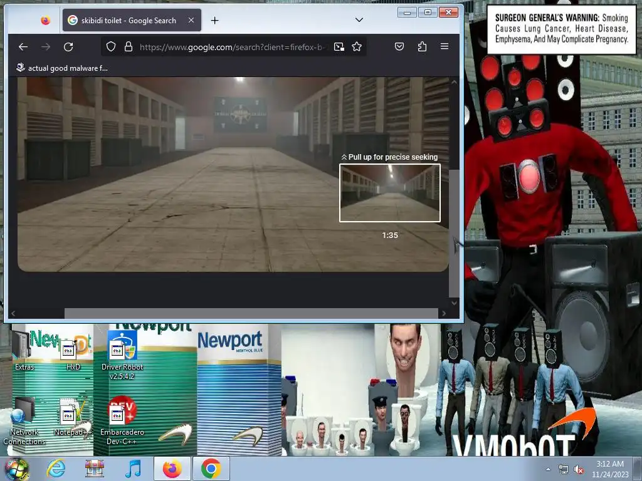Launch Internet Explorer from the taskbar
This screenshot has height=481, width=642.
[56, 468]
